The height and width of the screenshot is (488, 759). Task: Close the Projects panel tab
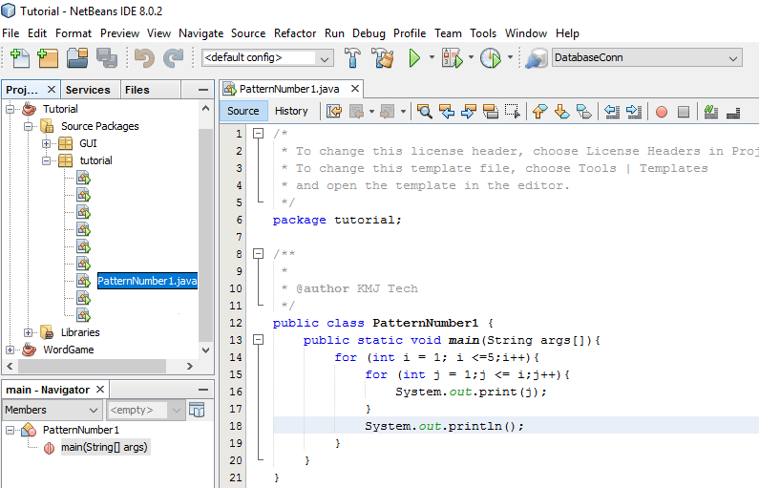pos(52,90)
